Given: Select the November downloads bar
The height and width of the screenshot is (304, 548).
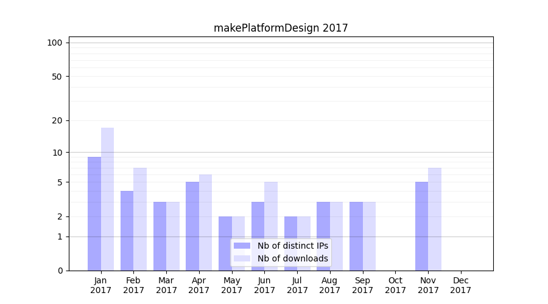Looking at the screenshot, I should click(435, 219).
